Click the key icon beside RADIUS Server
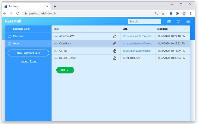This screenshot has height=124, width=198. pos(56,58)
